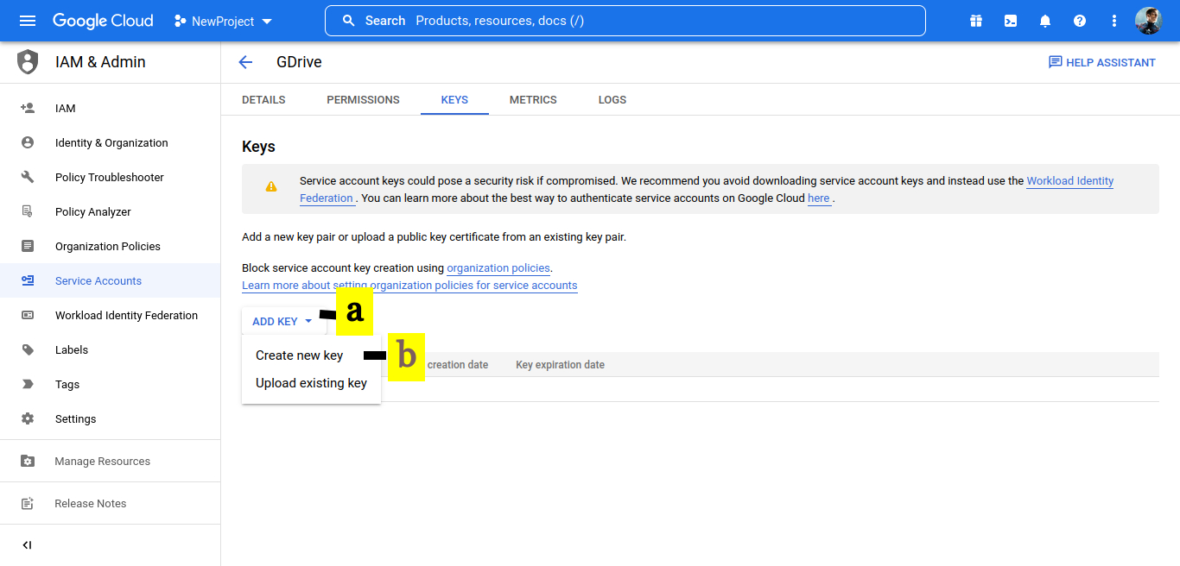Click the Labels tag icon
This screenshot has height=566, width=1180.
click(x=28, y=349)
